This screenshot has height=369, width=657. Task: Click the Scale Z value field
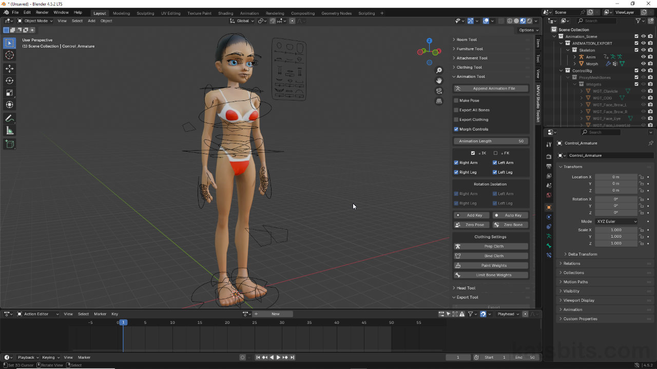[x=616, y=243]
